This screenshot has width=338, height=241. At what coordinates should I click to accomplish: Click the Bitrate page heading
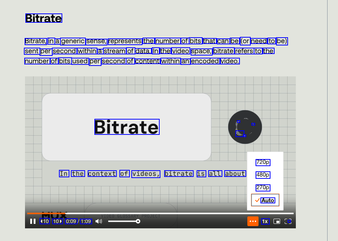(44, 18)
